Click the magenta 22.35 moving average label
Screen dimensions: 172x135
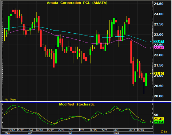(x=159, y=48)
